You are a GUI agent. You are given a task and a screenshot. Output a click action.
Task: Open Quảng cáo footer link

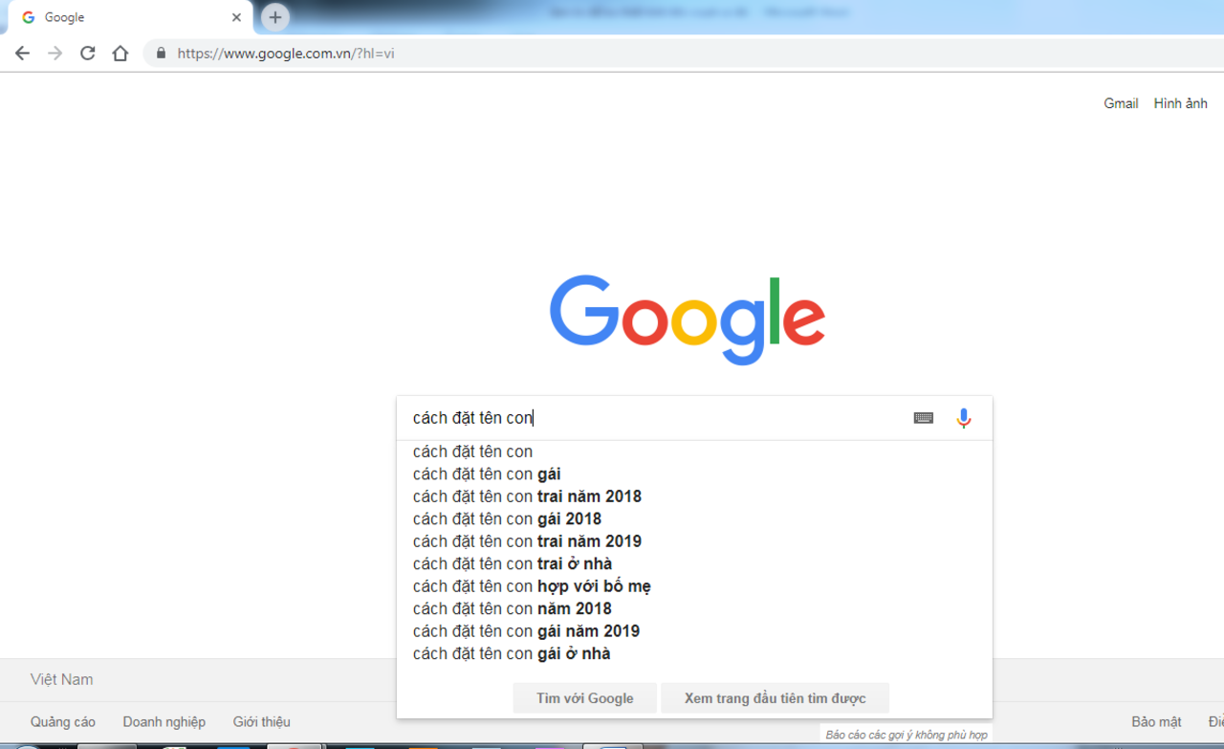(63, 722)
